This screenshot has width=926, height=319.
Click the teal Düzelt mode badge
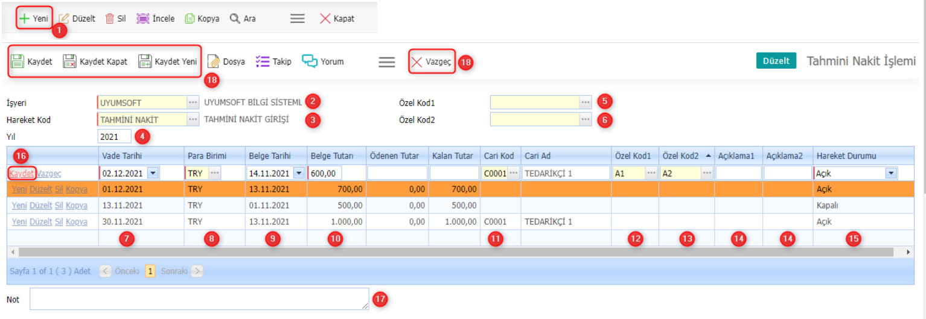coord(776,61)
